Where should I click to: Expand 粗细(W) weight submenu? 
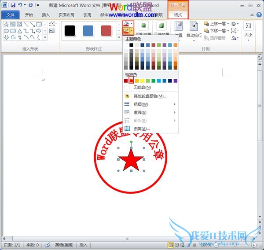(x=150, y=104)
